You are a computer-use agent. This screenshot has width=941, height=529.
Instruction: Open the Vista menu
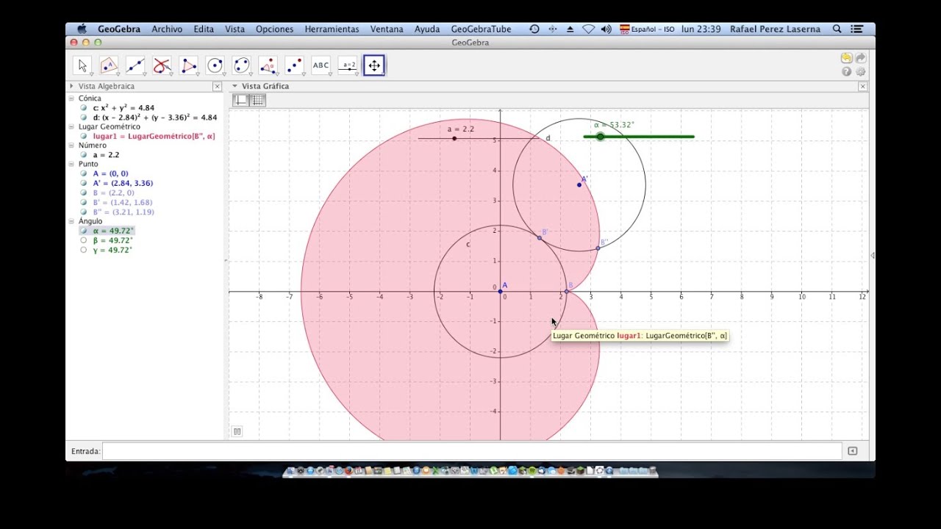click(235, 29)
